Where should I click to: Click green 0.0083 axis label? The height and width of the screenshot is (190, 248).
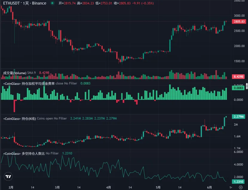238,88
